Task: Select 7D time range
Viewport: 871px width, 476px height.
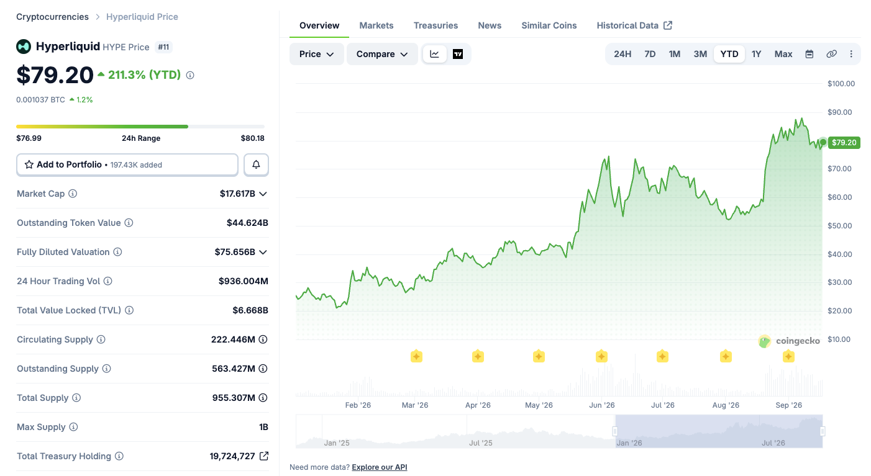Action: 650,54
